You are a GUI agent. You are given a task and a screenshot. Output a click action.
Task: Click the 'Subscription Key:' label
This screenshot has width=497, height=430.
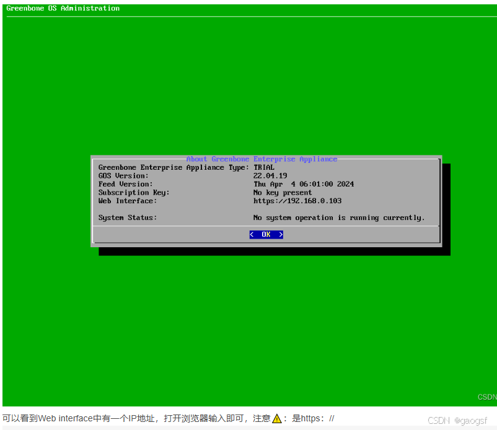tap(134, 193)
